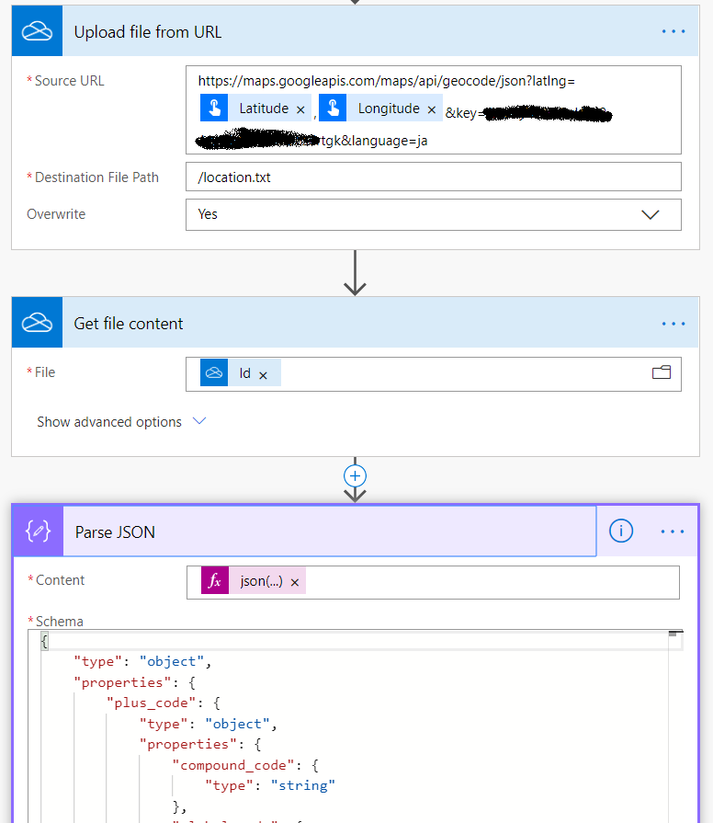Click the "compound_code" schema line
The height and width of the screenshot is (823, 713).
pyautogui.click(x=245, y=765)
